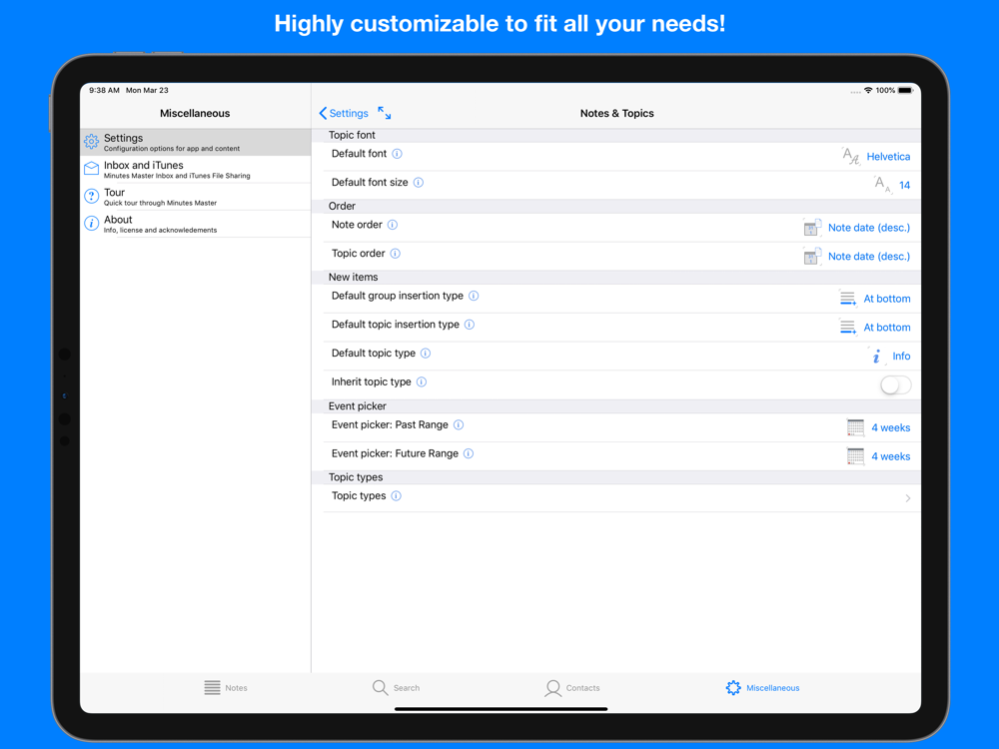Change default topic type Info value
Viewport: 999px width, 749px height.
[x=901, y=357]
